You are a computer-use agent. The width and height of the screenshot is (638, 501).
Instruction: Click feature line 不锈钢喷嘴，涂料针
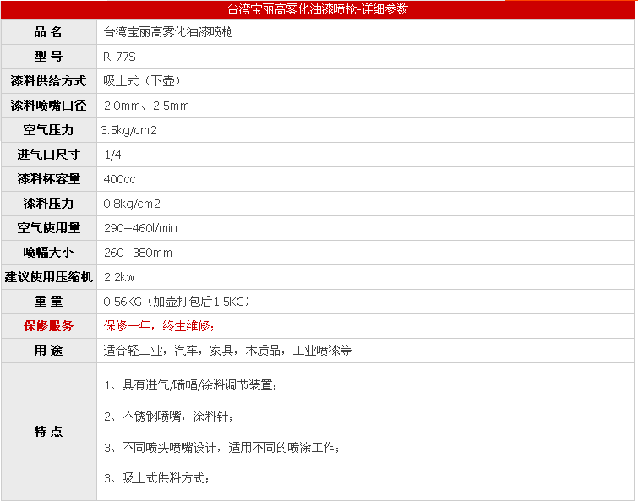(176, 416)
